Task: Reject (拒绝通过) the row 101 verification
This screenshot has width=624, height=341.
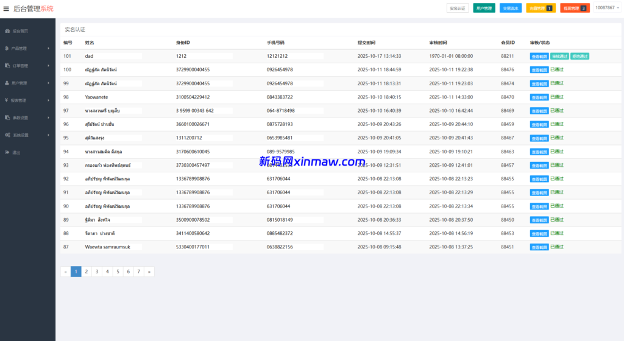Action: click(580, 57)
